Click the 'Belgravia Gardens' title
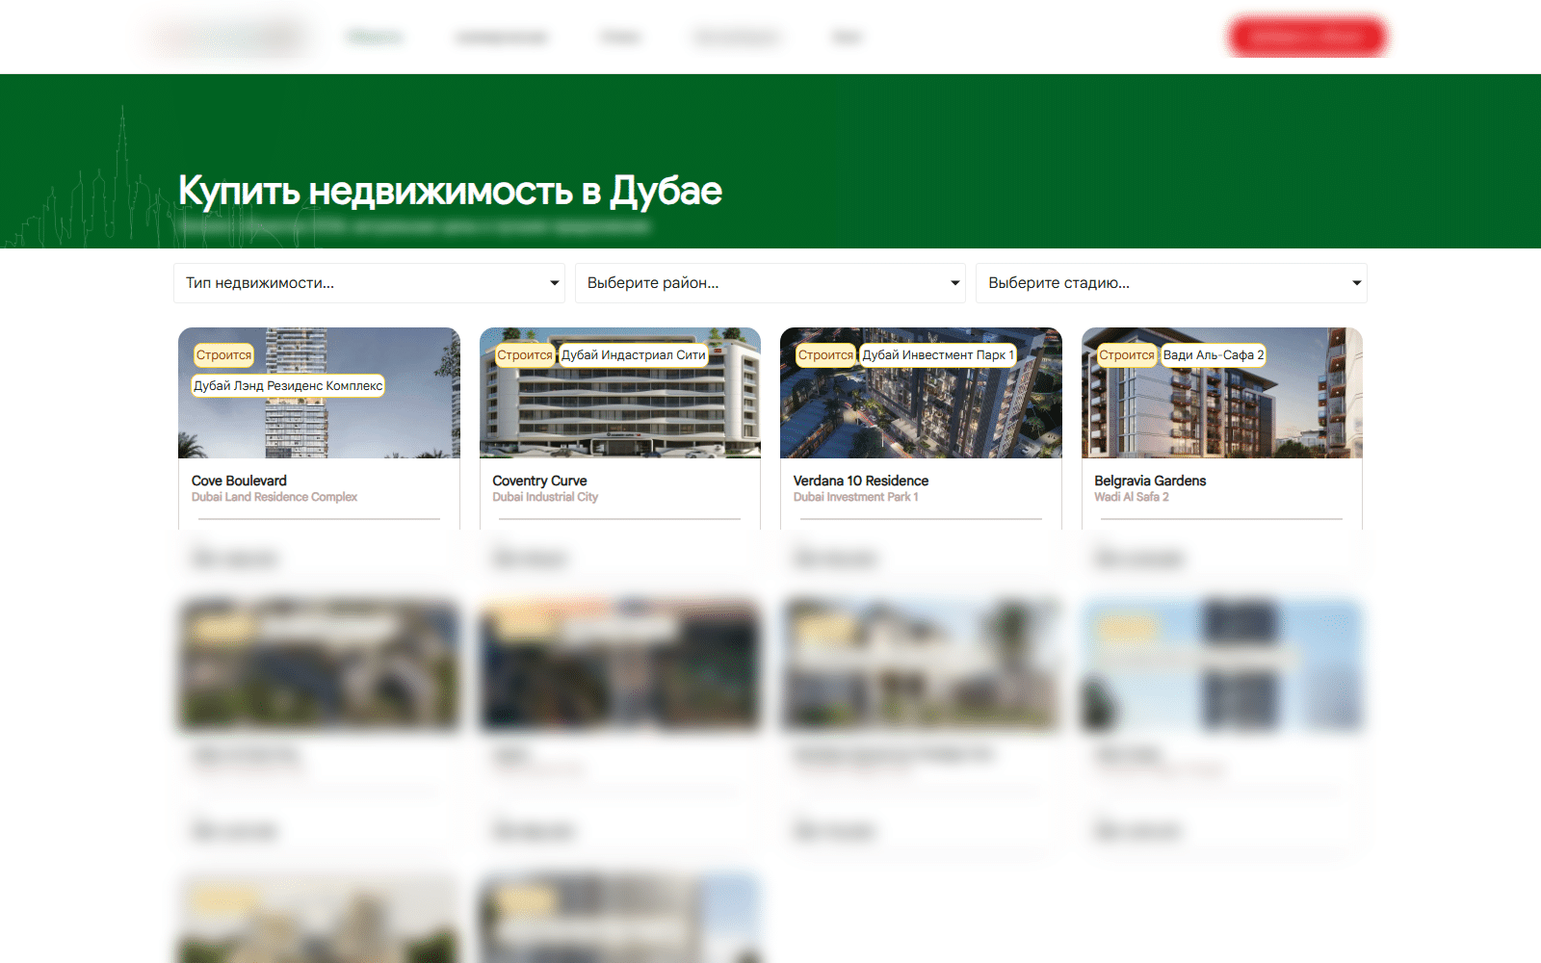 point(1150,481)
